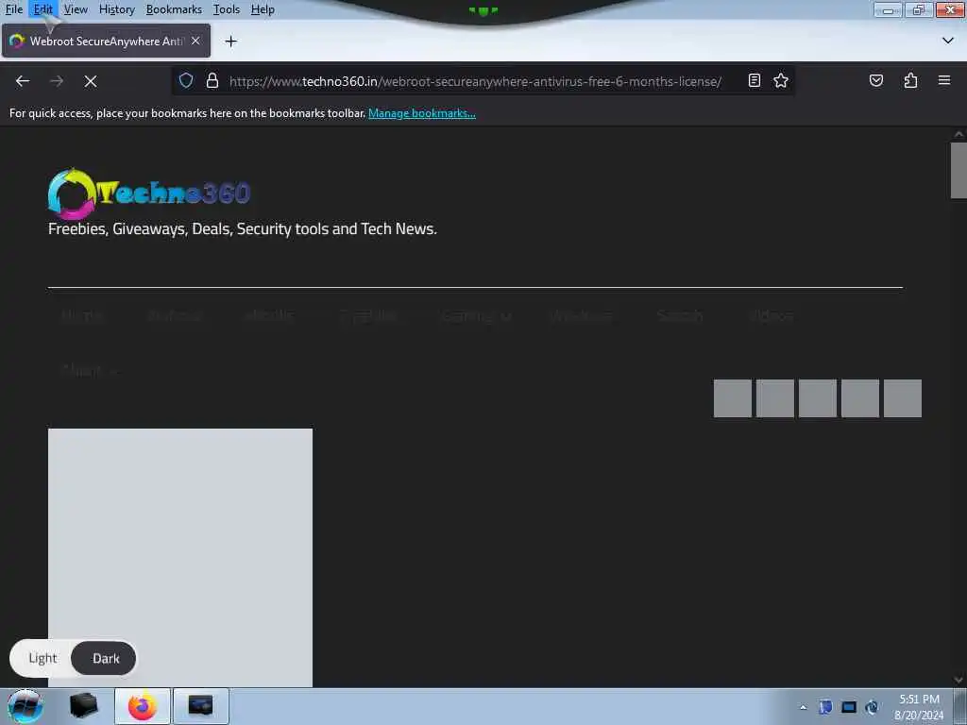Open the clock showing 5:51 PM
967x725 pixels.
pyautogui.click(x=919, y=706)
